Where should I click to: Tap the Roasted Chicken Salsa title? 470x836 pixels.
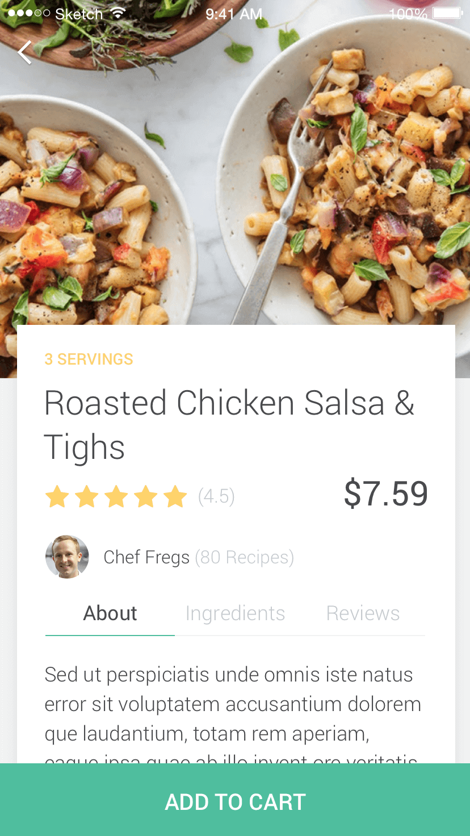click(x=229, y=425)
